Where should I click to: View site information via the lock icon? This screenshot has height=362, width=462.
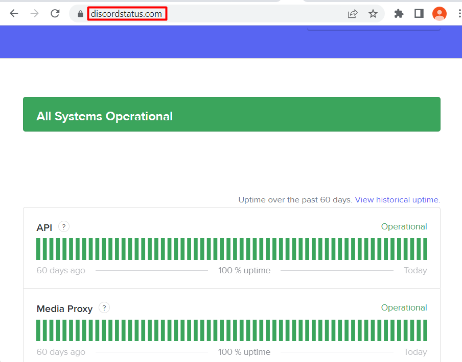pos(80,14)
